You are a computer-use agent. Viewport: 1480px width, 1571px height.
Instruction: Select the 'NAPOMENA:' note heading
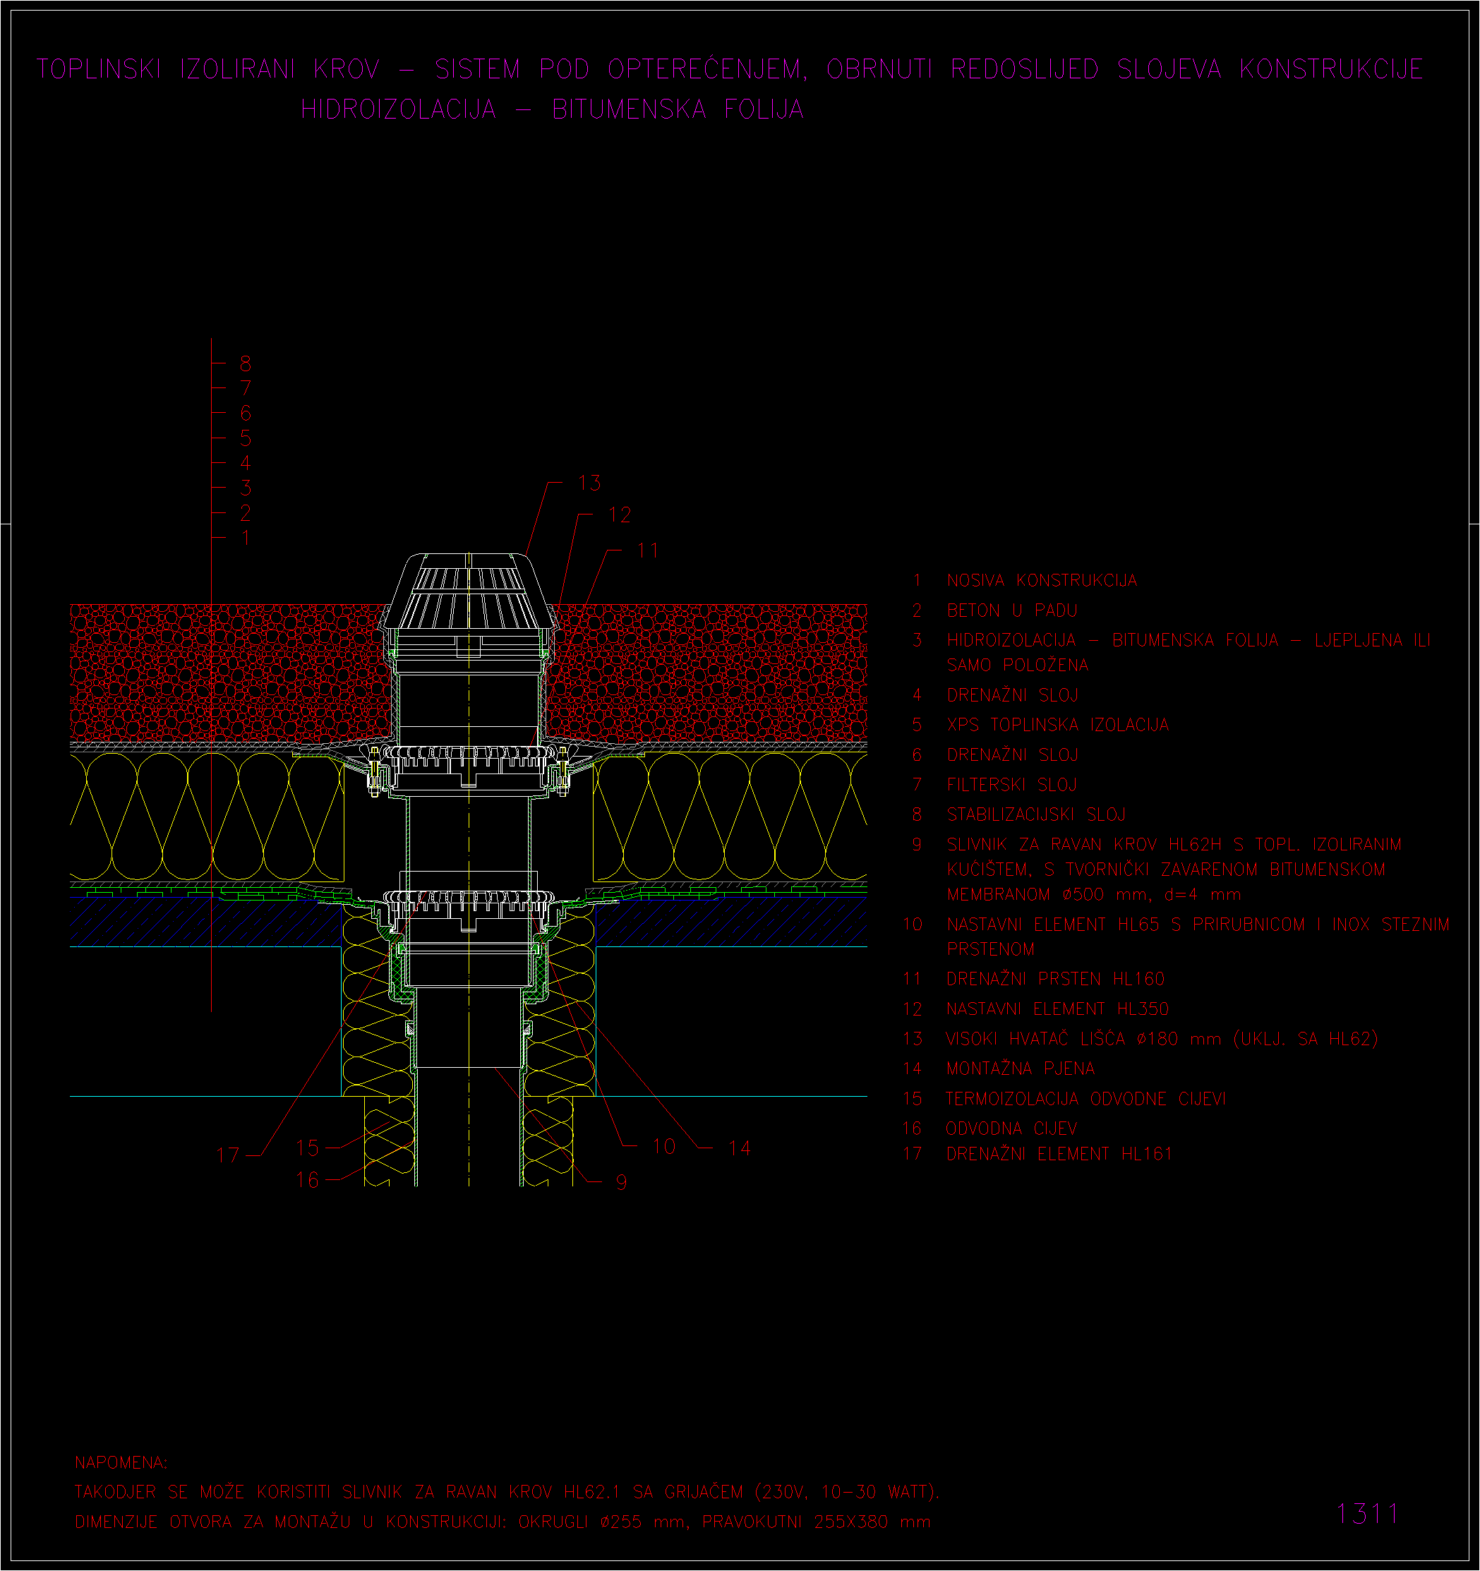pos(121,1463)
